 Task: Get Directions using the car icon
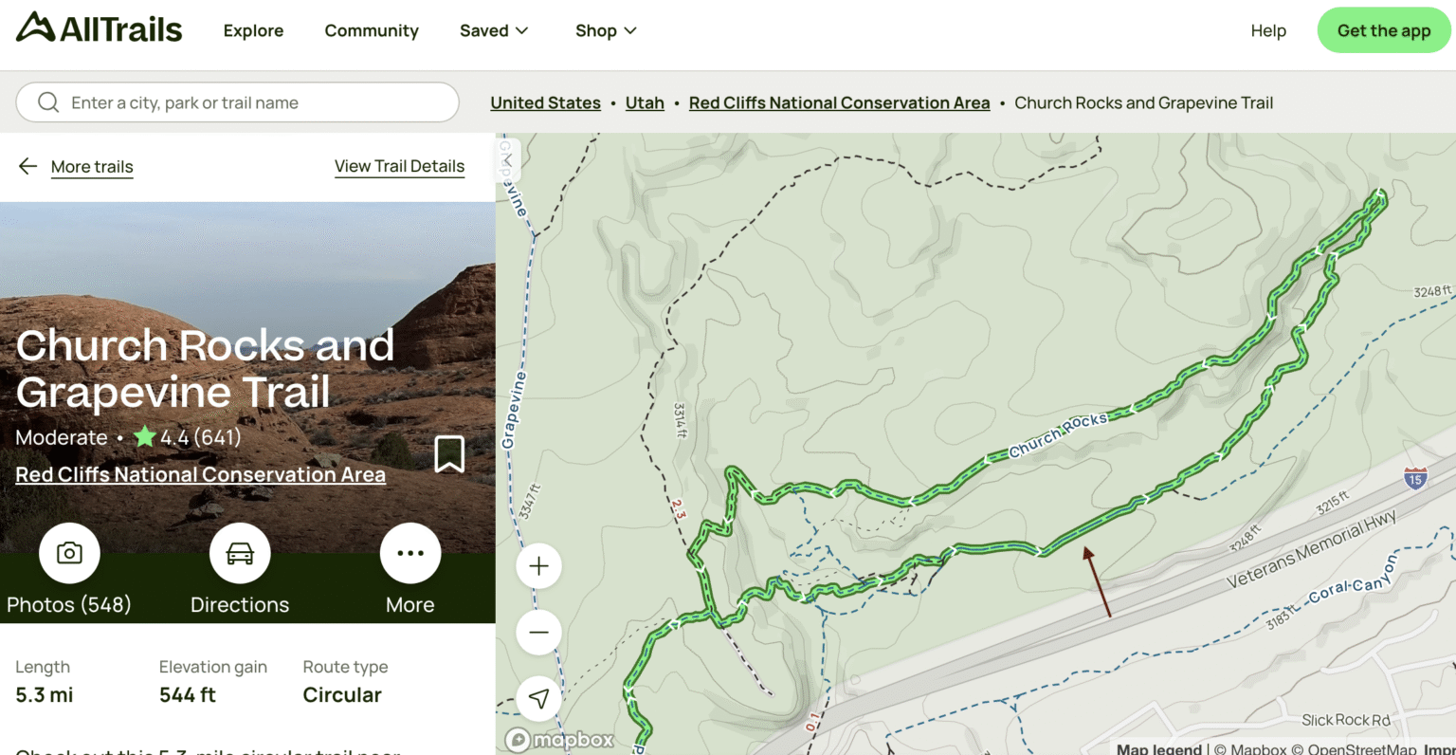click(239, 553)
